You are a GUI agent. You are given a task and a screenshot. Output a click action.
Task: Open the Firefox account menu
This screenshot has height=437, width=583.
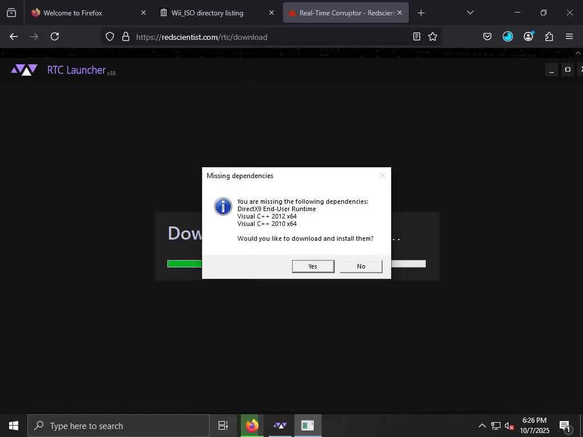tap(528, 36)
